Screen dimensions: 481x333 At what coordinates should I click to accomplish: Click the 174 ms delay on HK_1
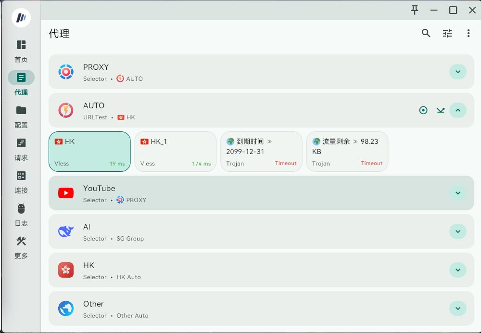[202, 164]
